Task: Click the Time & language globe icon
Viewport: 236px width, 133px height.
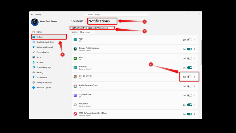Action: pyautogui.click(x=33, y=67)
